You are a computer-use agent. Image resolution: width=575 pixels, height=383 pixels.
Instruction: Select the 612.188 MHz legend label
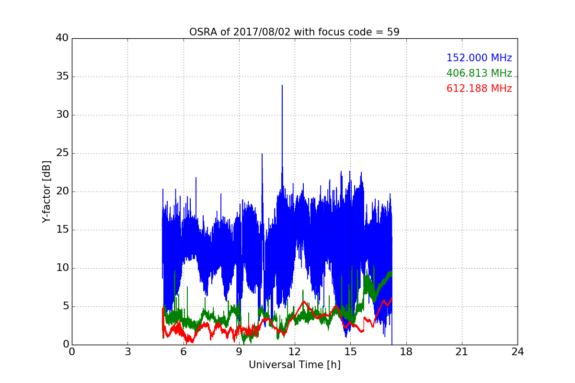(479, 89)
